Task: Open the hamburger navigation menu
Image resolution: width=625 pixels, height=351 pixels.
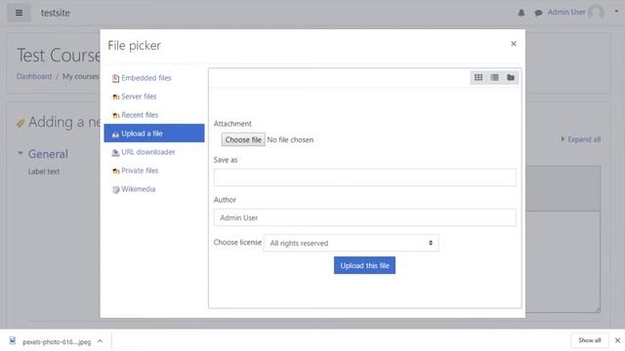Action: pyautogui.click(x=19, y=13)
